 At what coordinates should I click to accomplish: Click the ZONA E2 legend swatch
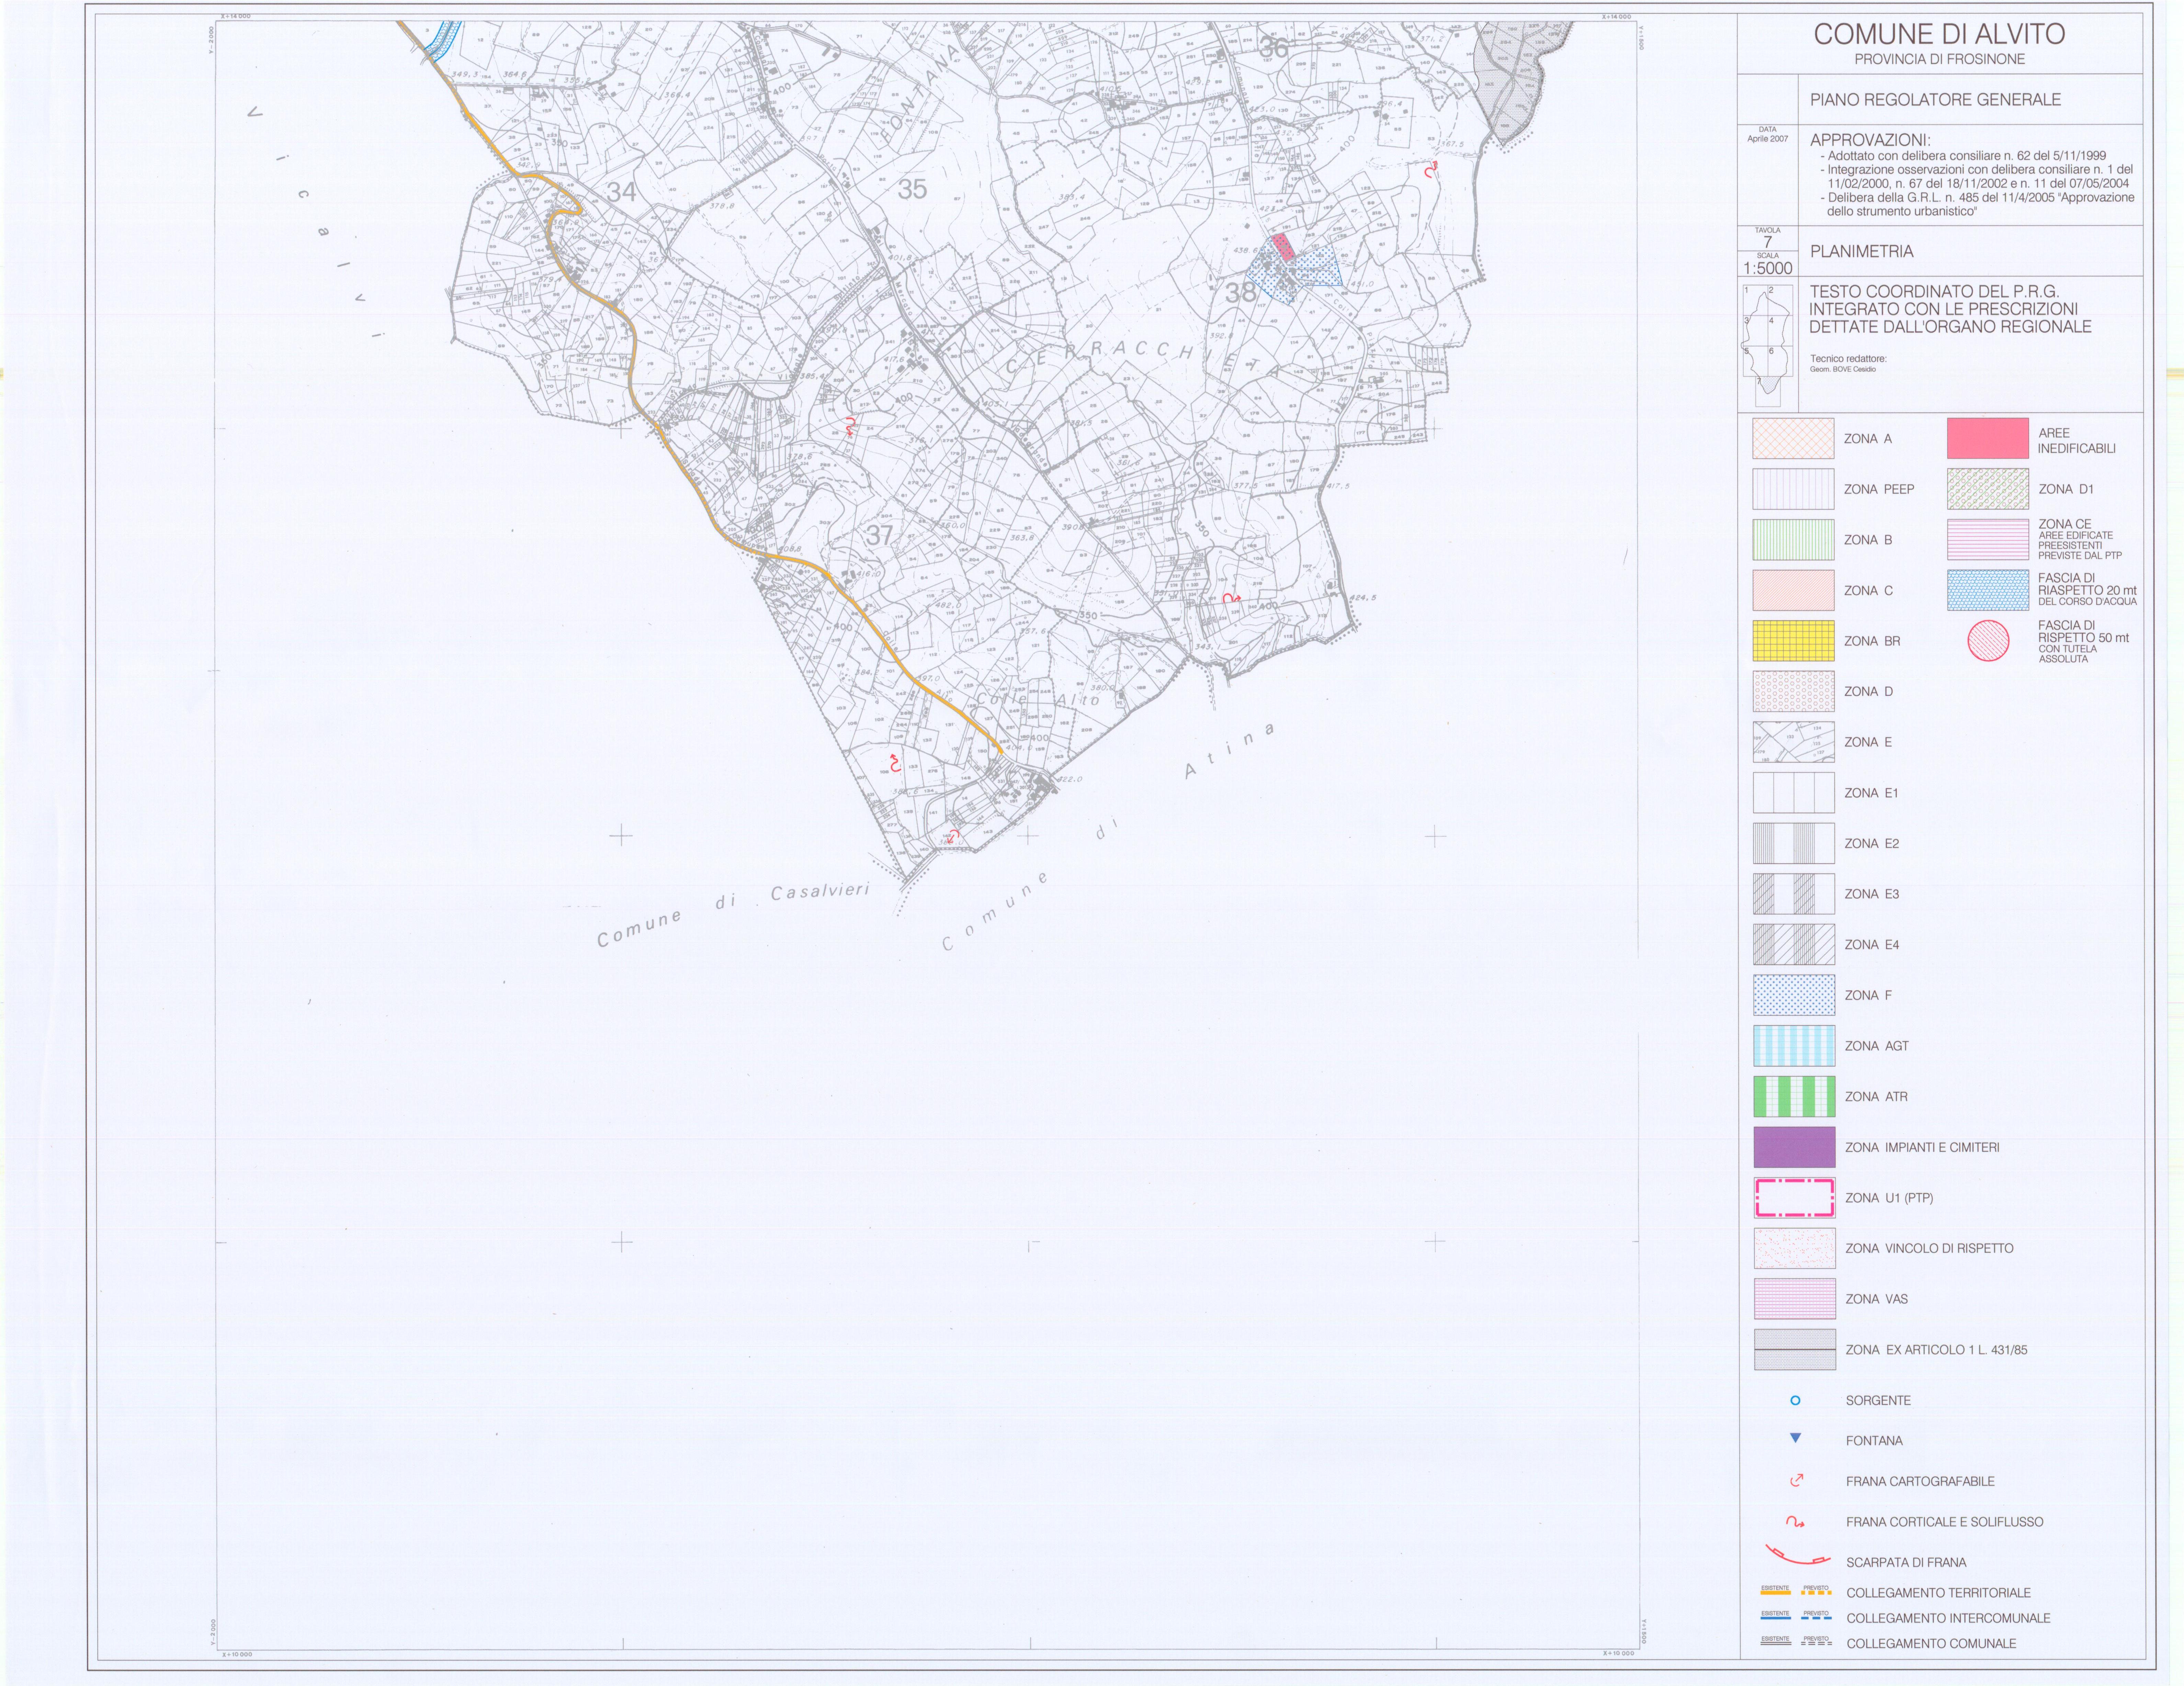click(1793, 843)
